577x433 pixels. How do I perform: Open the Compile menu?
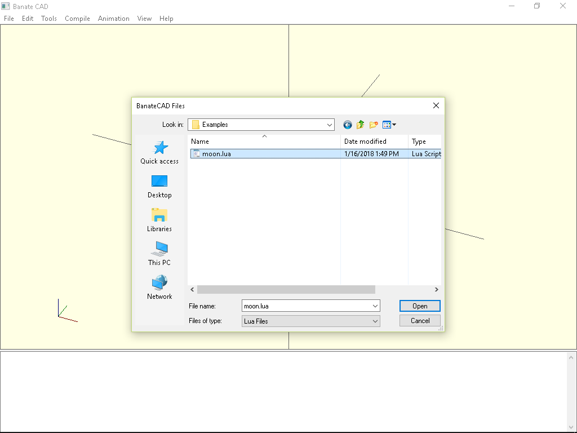pyautogui.click(x=77, y=19)
